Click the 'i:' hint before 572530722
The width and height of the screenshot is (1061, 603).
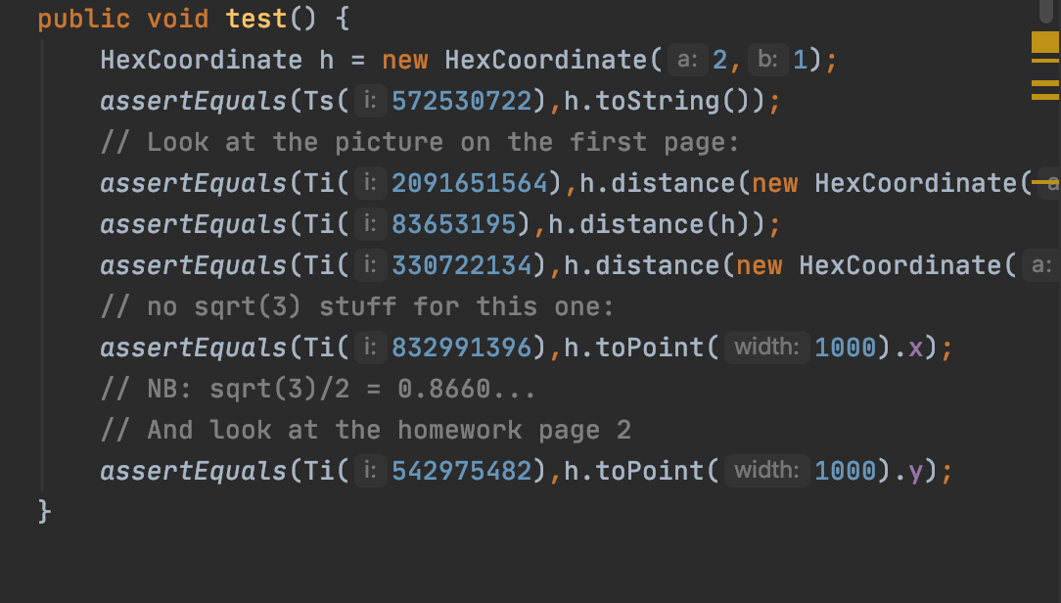coord(370,101)
